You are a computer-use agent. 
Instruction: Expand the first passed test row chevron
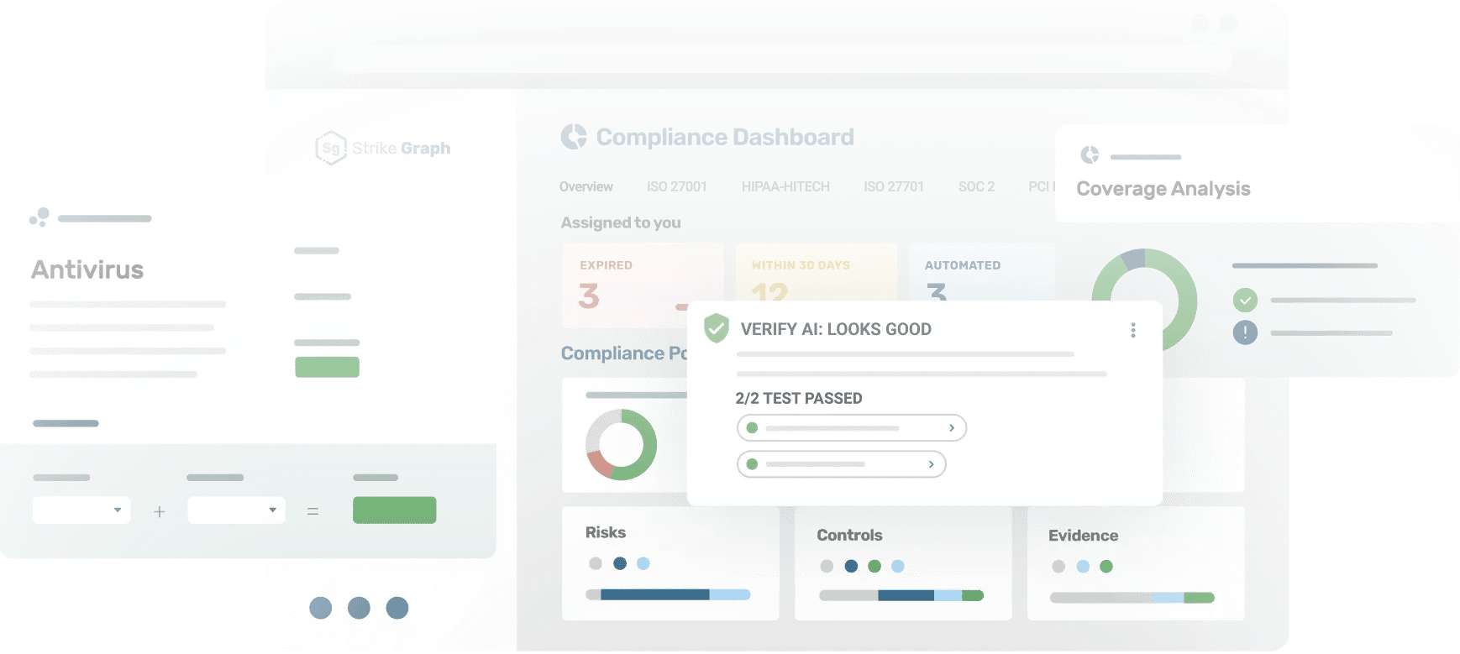(x=951, y=428)
